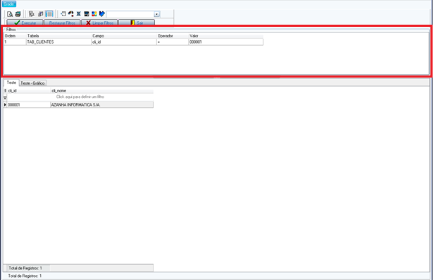Image resolution: width=434 pixels, height=280 pixels.
Task: Click the overlapping-windows icon in toolbar
Action: [40, 14]
